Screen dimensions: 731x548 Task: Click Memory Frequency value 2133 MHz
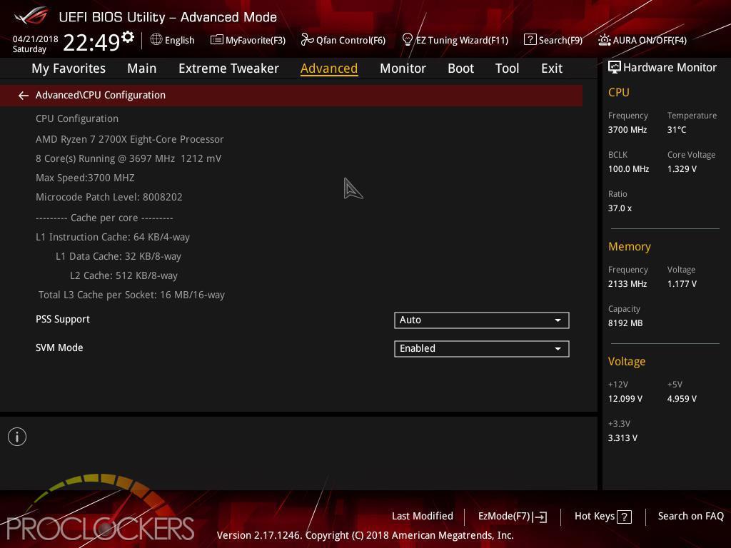(x=627, y=284)
